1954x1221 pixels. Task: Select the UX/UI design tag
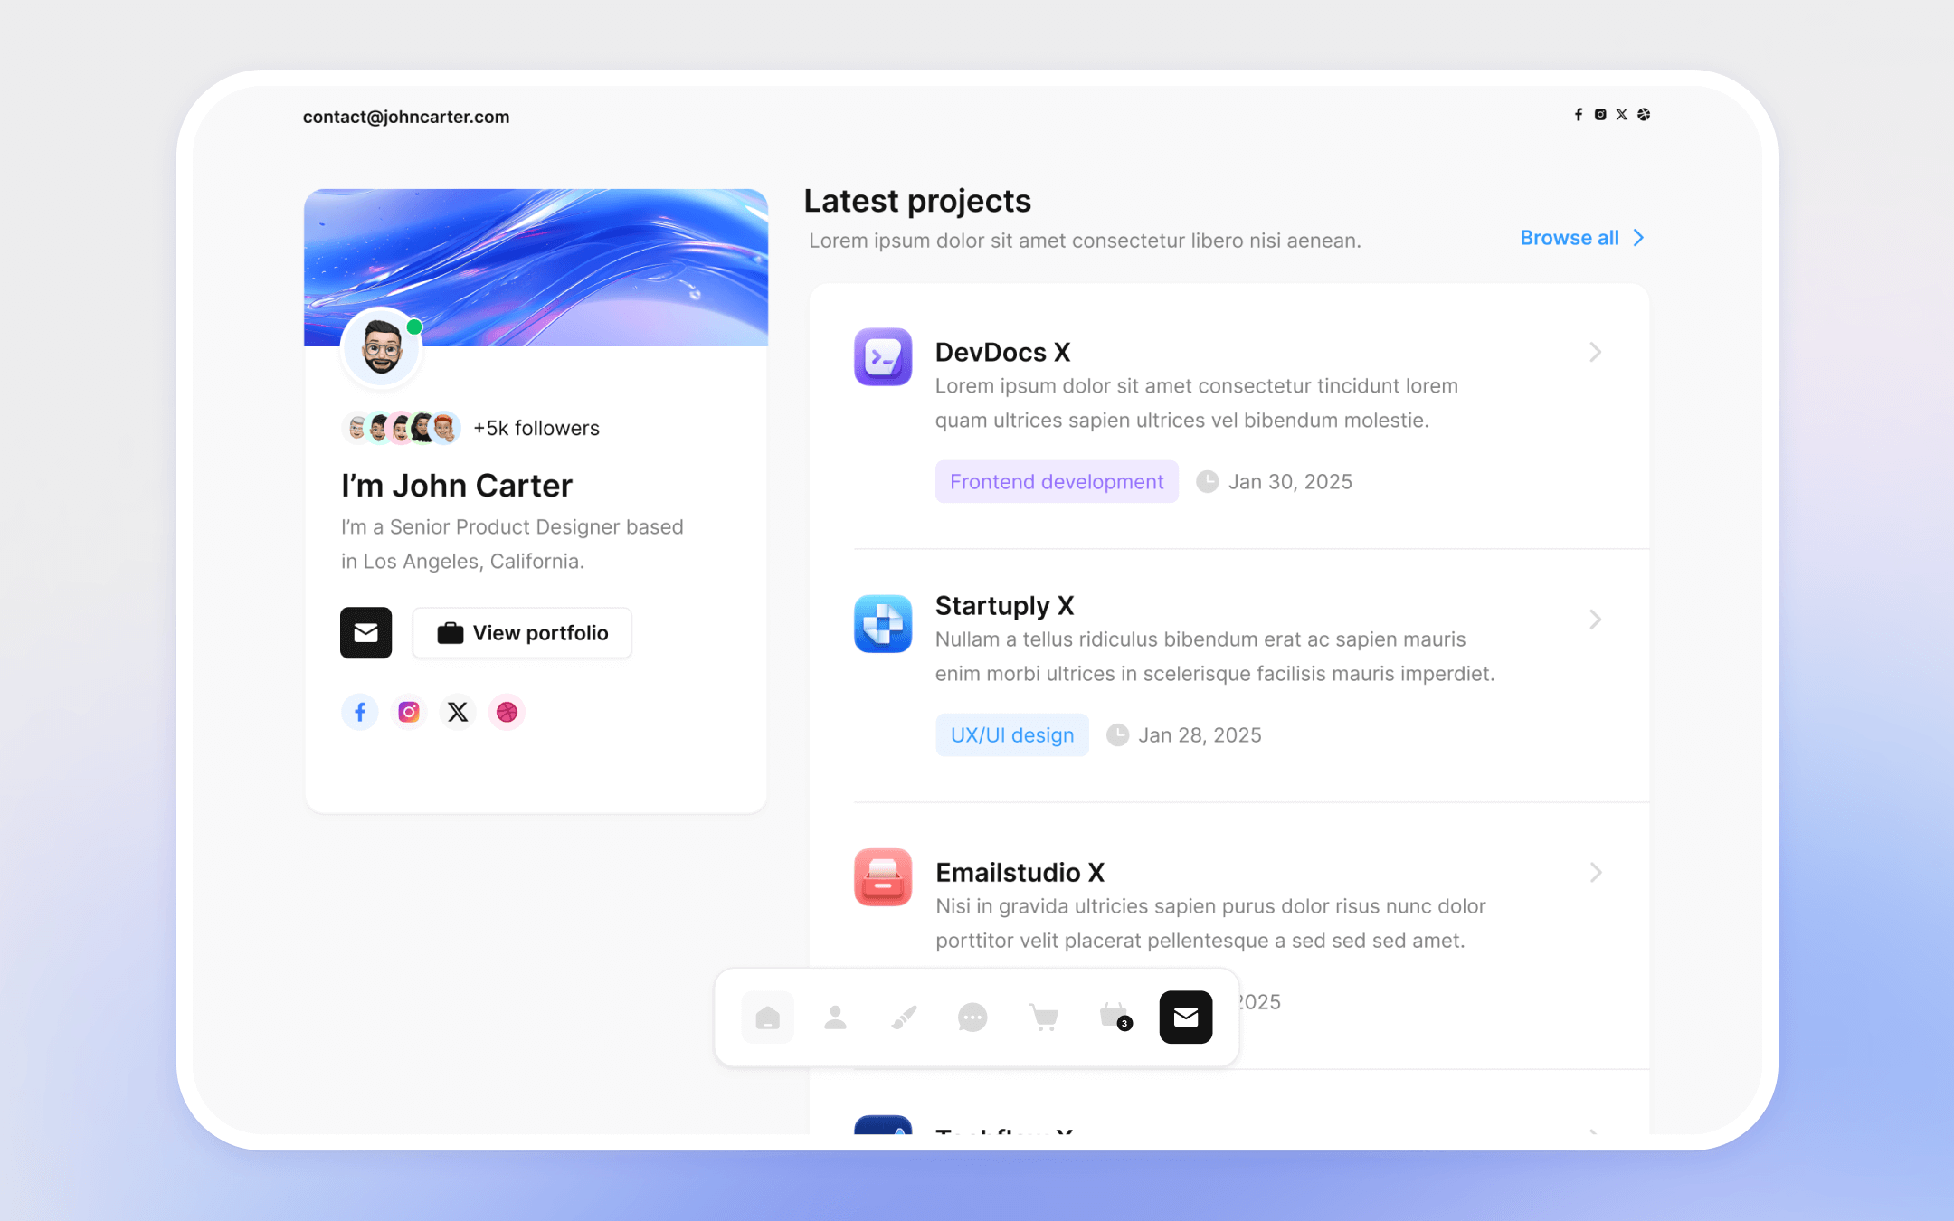(x=1012, y=734)
